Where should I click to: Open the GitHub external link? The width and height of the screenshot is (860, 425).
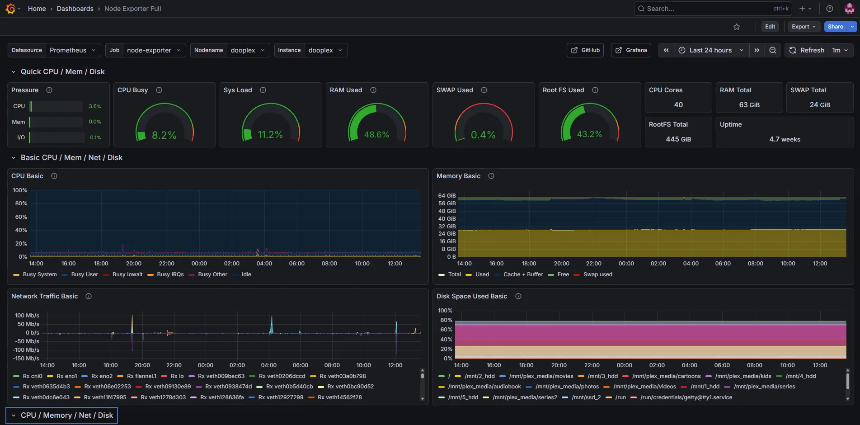pos(585,50)
